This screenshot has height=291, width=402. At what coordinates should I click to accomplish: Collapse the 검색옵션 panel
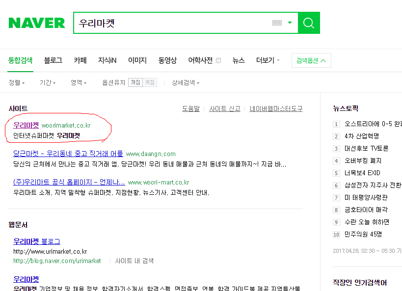(311, 60)
